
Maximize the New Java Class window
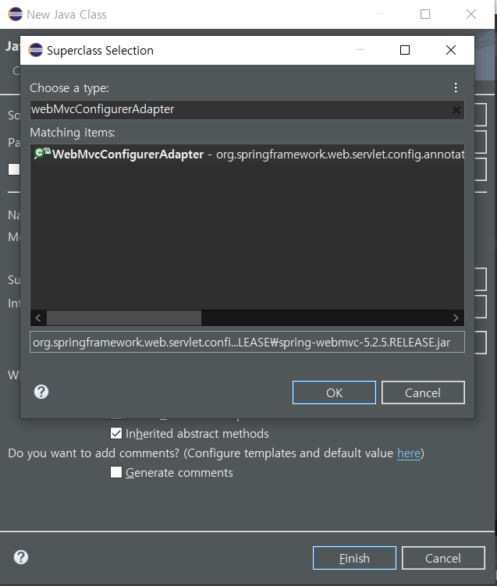[x=425, y=14]
